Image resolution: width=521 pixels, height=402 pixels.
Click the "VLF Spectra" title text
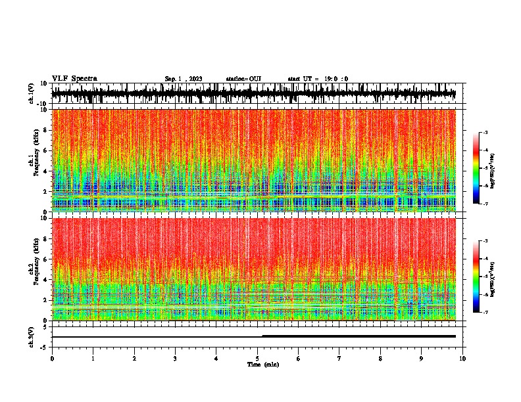(x=74, y=78)
